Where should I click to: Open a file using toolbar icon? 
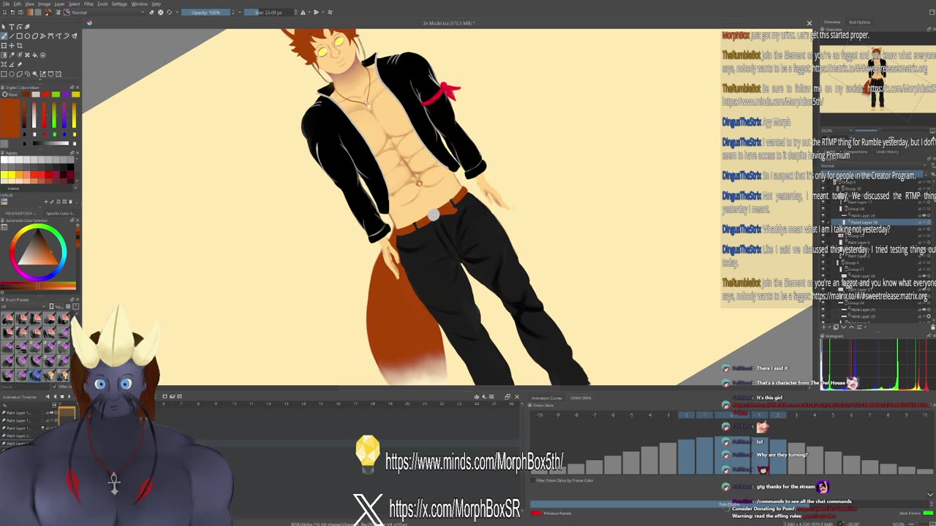12,12
